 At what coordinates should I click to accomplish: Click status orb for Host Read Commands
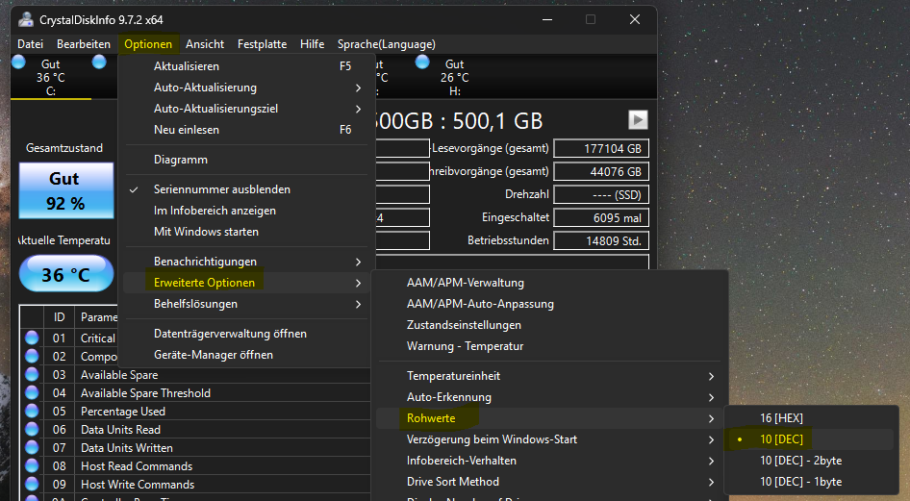coord(32,465)
